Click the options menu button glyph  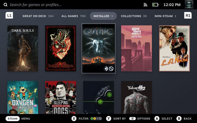coord(132,119)
